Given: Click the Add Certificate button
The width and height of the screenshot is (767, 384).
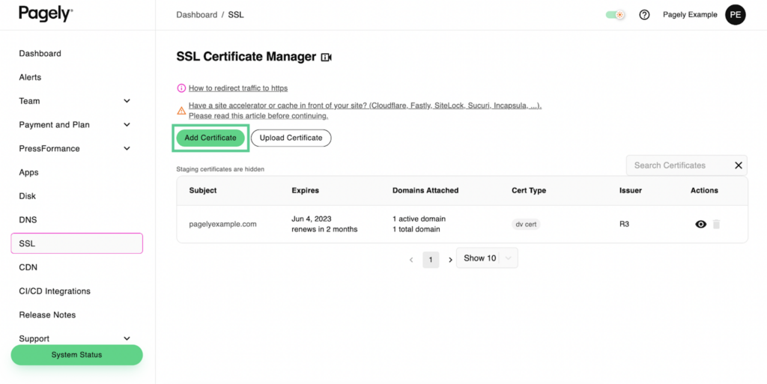Looking at the screenshot, I should click(x=210, y=138).
